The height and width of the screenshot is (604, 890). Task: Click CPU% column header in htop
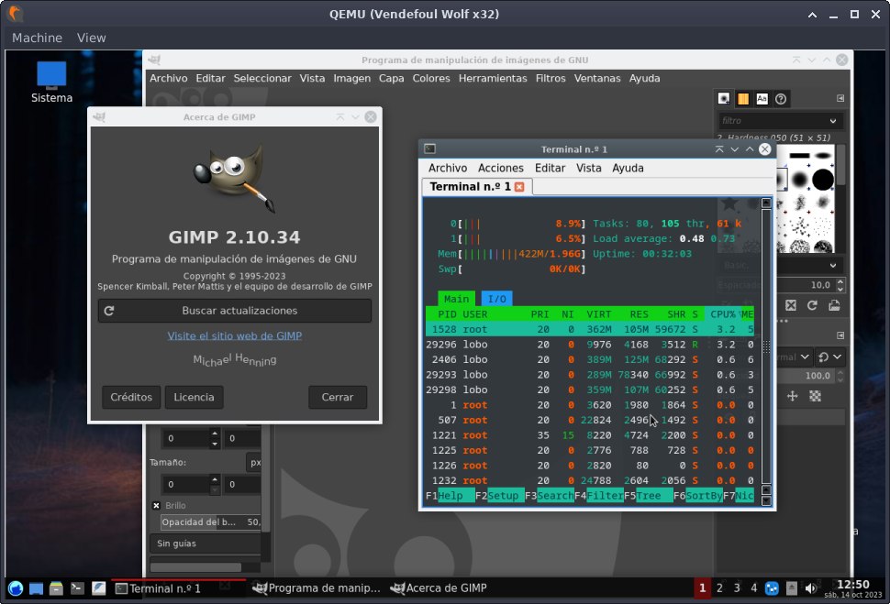(723, 313)
